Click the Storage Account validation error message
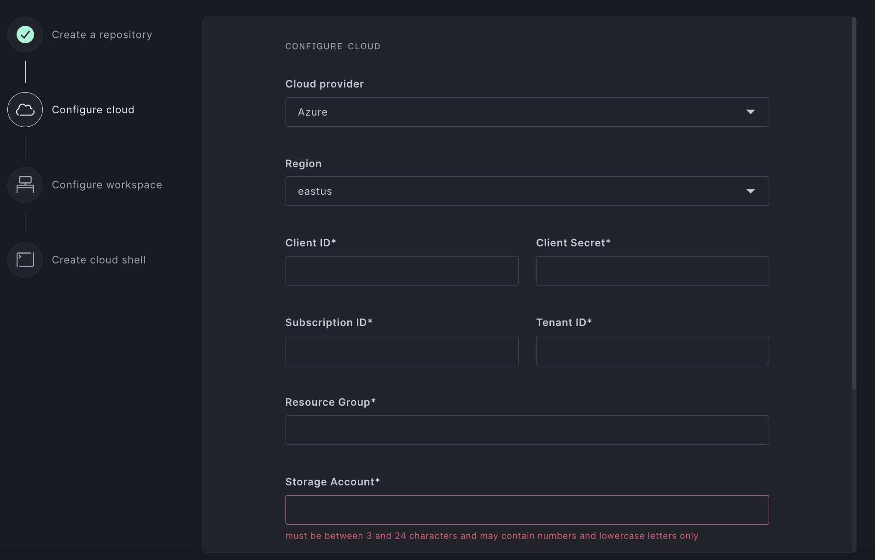875x560 pixels. (x=491, y=536)
